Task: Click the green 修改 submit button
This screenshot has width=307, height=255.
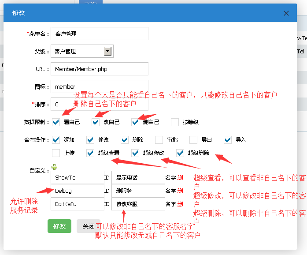Action: coord(59,226)
